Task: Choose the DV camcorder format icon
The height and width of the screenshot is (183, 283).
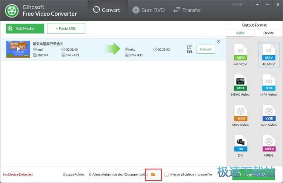Action: point(240,146)
